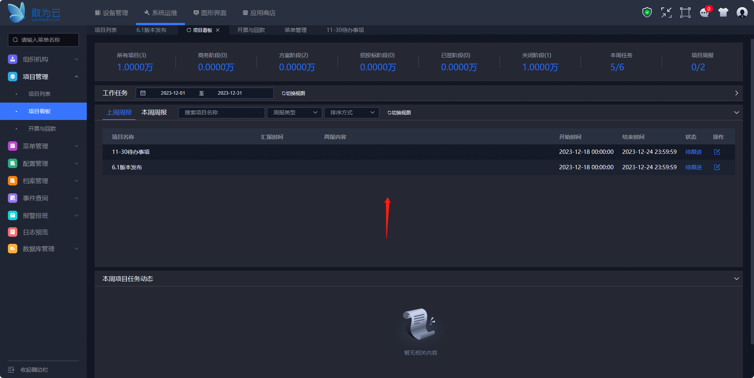This screenshot has width=754, height=378.
Task: Switch to the 菜单管理 page tab
Action: 296,30
